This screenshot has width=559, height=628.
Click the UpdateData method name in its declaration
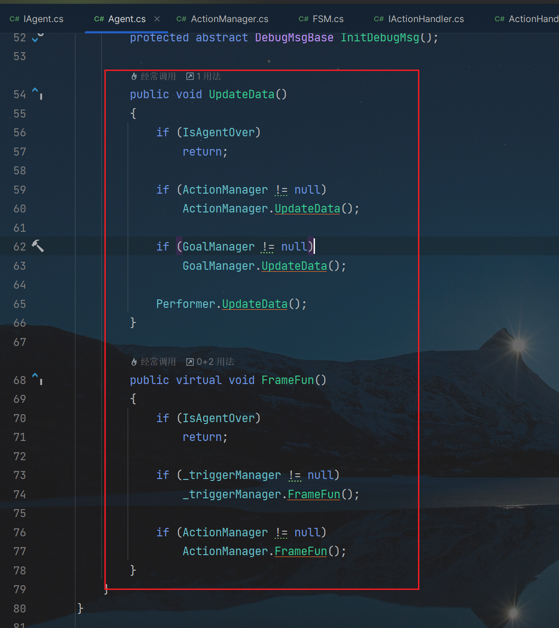[x=242, y=94]
